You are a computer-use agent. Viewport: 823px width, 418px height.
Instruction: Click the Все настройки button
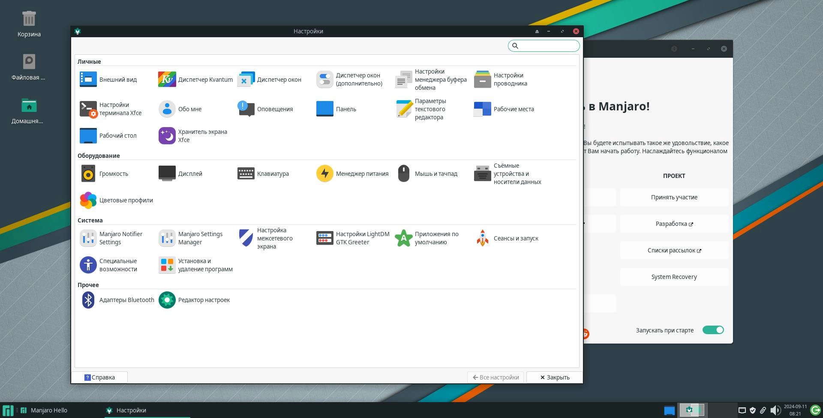[496, 377]
